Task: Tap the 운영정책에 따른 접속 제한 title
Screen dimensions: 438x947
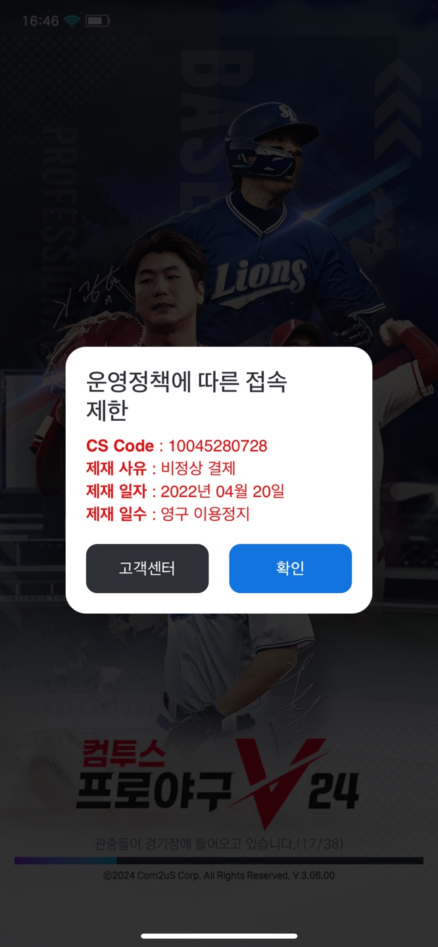Action: pyautogui.click(x=187, y=396)
